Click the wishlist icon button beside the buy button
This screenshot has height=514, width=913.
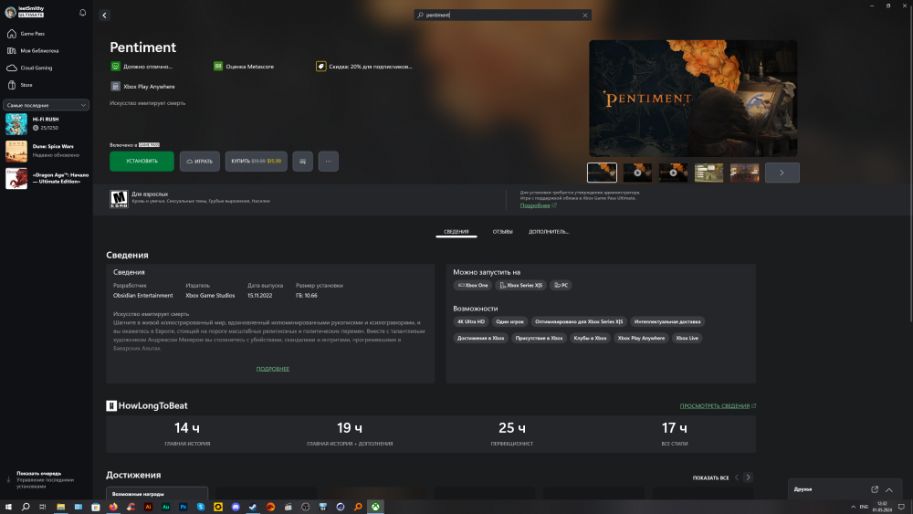tap(302, 162)
